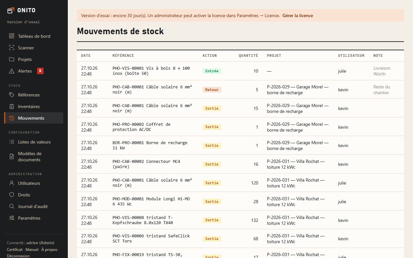The image size is (413, 258).
Task: Click the Reste du chantier note
Action: tap(382, 90)
